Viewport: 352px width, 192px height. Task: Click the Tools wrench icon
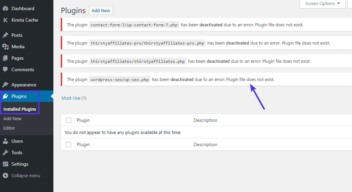pos(5,153)
